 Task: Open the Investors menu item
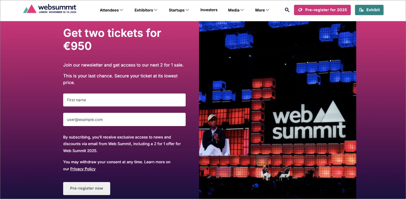tap(209, 10)
